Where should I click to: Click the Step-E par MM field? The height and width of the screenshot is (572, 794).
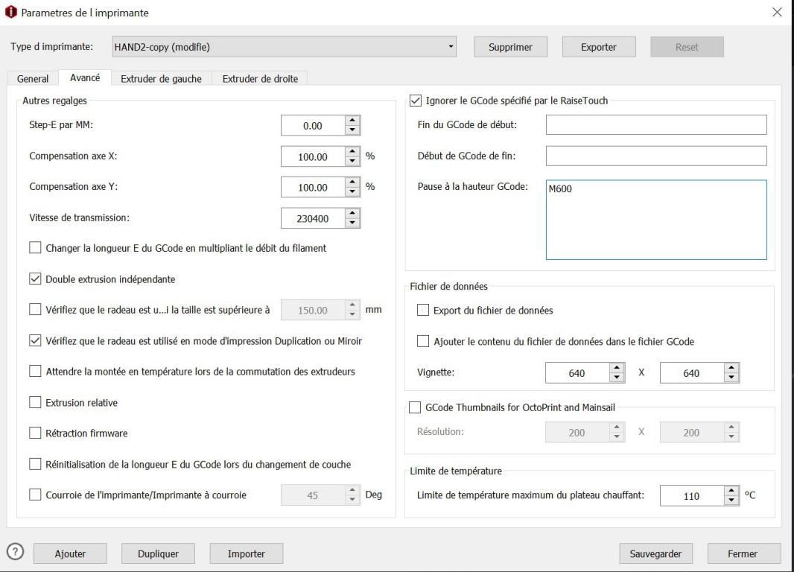[x=313, y=126]
